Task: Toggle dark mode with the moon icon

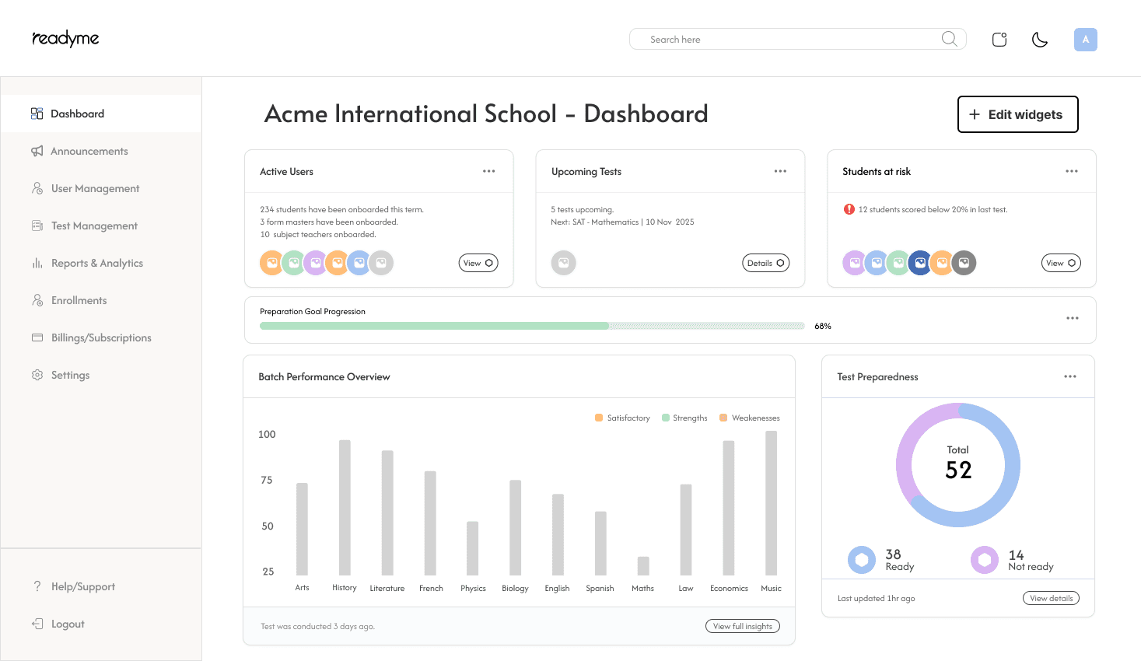Action: point(1040,39)
